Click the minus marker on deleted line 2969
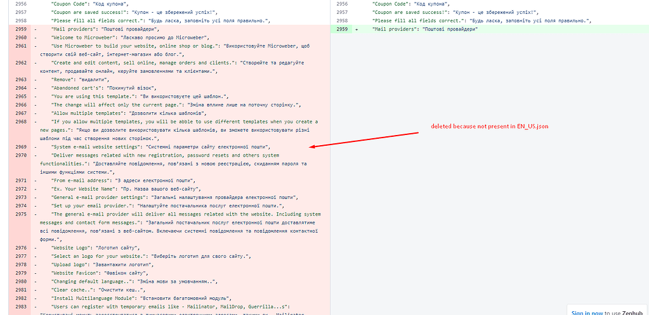 [x=36, y=146]
